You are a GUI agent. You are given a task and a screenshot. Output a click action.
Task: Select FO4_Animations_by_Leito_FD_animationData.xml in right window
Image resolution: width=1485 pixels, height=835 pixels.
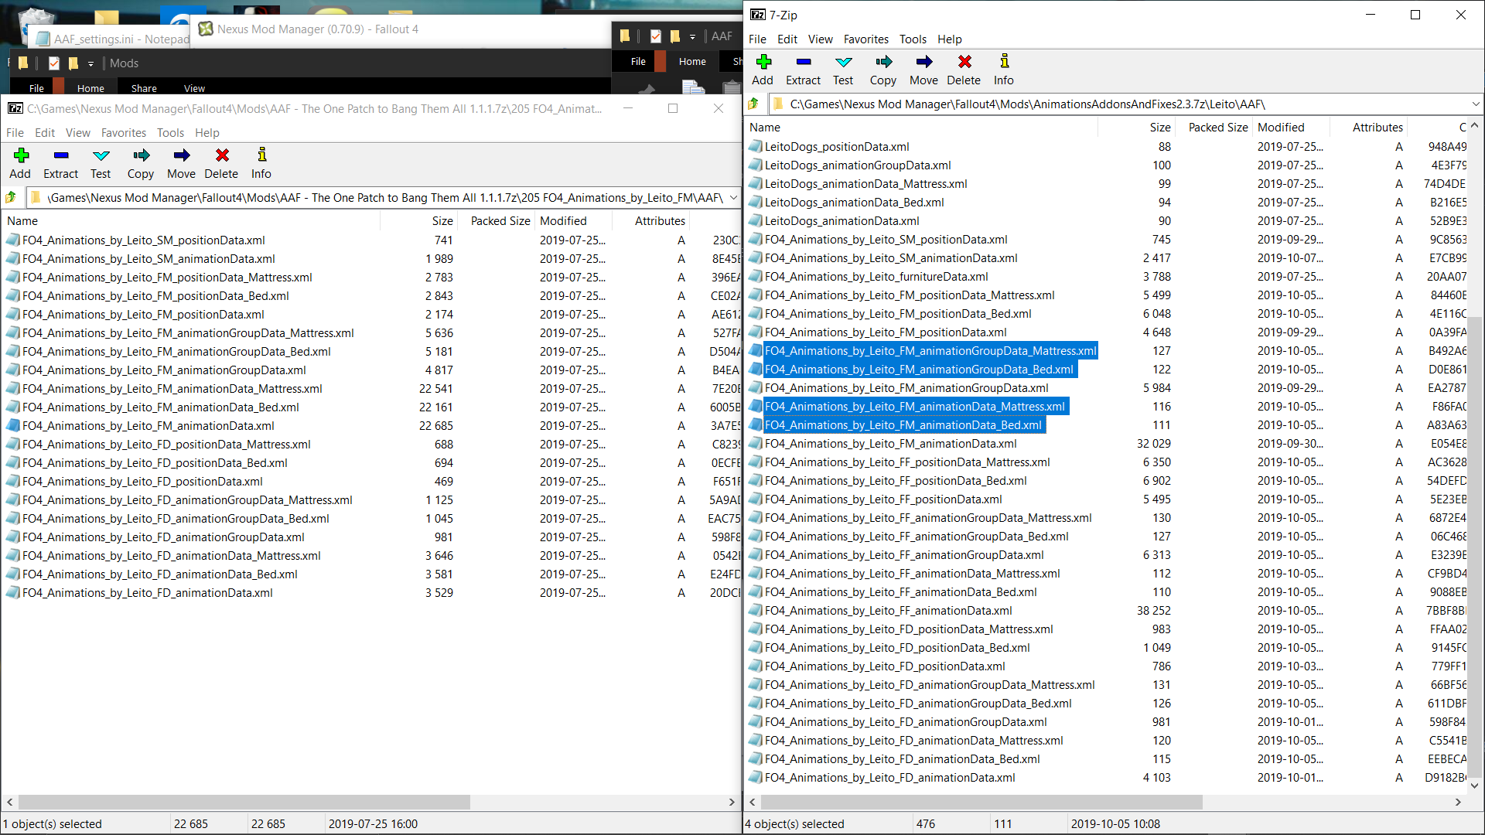tap(889, 778)
